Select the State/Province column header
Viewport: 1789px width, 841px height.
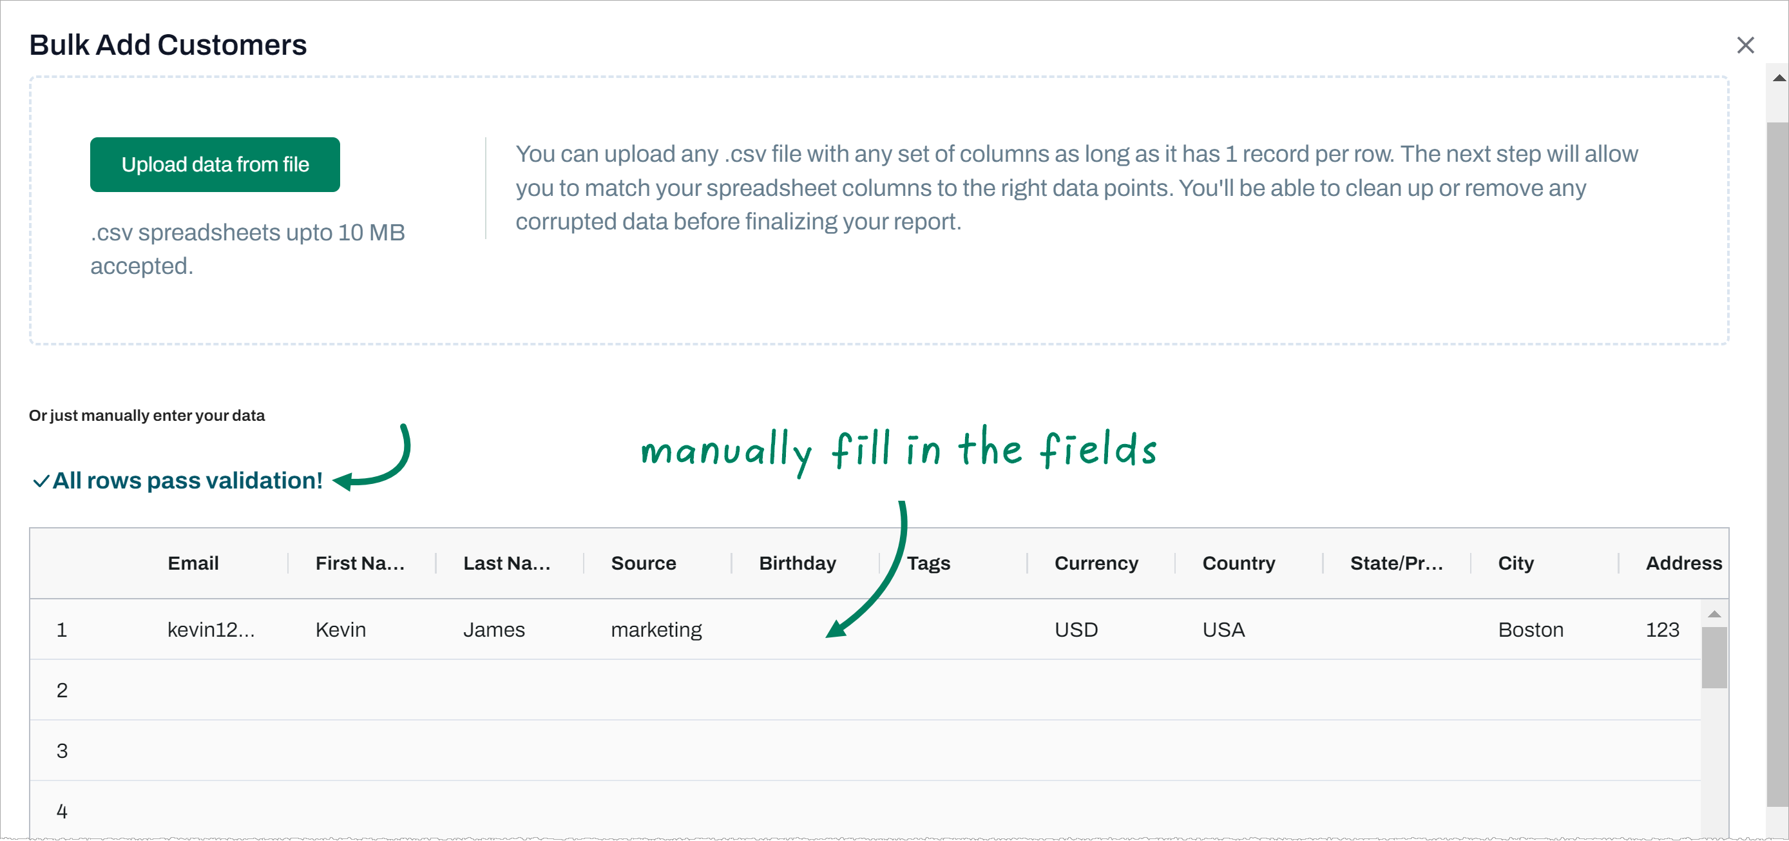pos(1396,563)
